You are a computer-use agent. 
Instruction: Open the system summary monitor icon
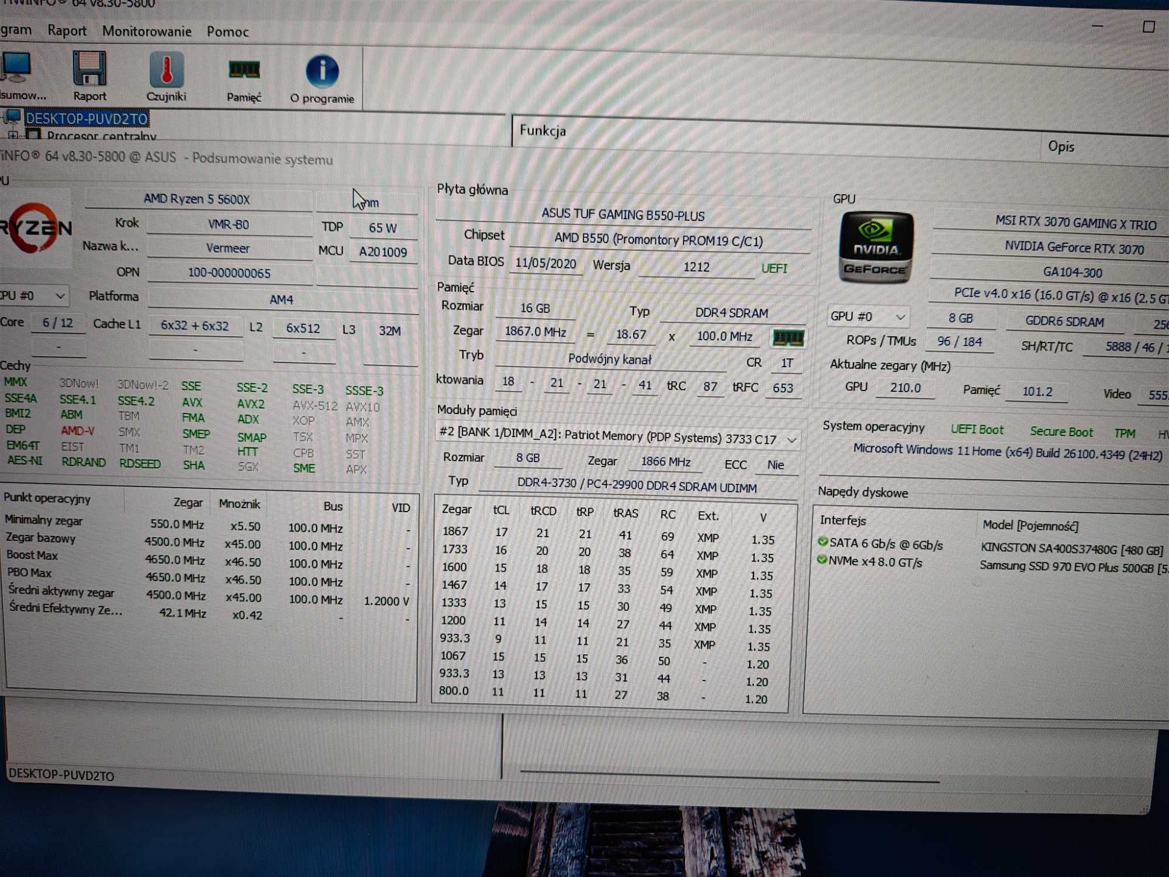pos(16,67)
